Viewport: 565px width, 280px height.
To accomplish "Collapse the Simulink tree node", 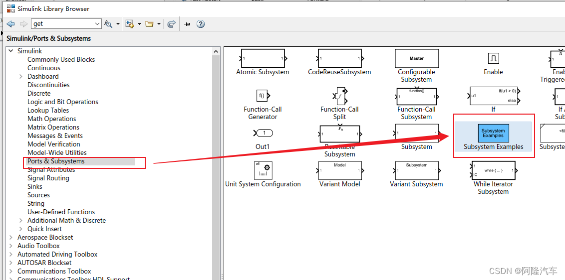I will 11,51.
